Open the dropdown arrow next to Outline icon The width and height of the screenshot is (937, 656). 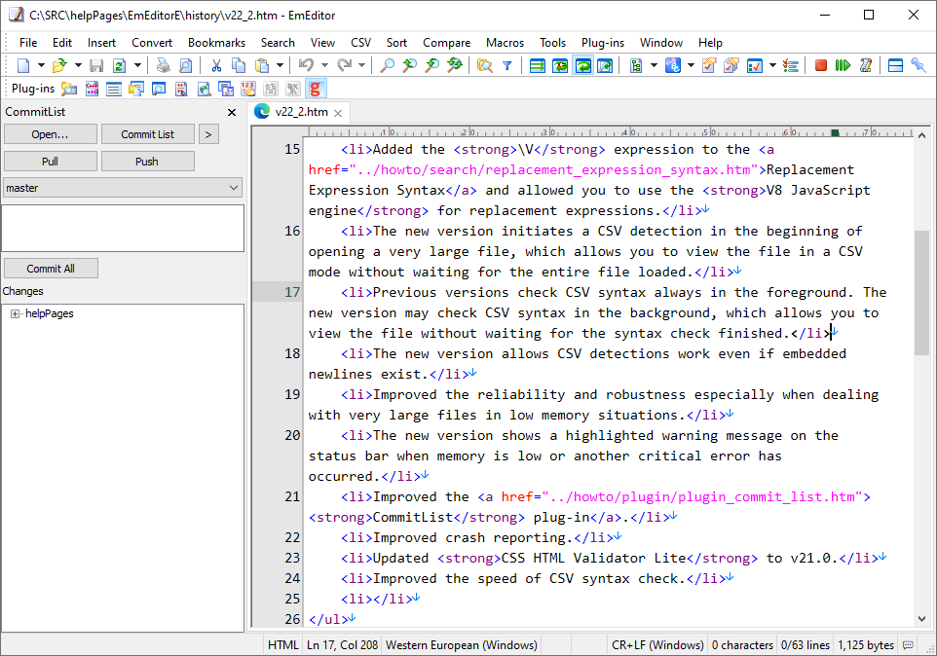click(x=654, y=65)
